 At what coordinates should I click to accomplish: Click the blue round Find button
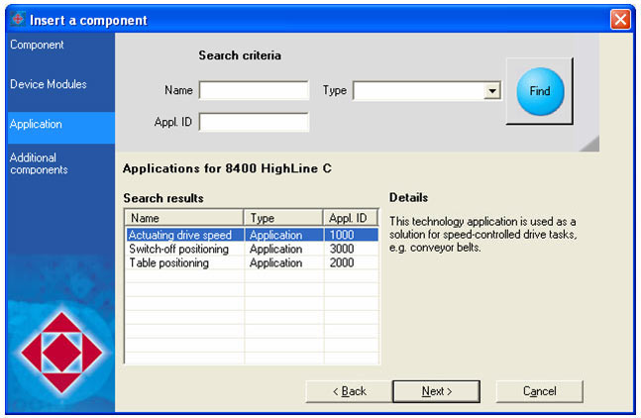[x=539, y=91]
